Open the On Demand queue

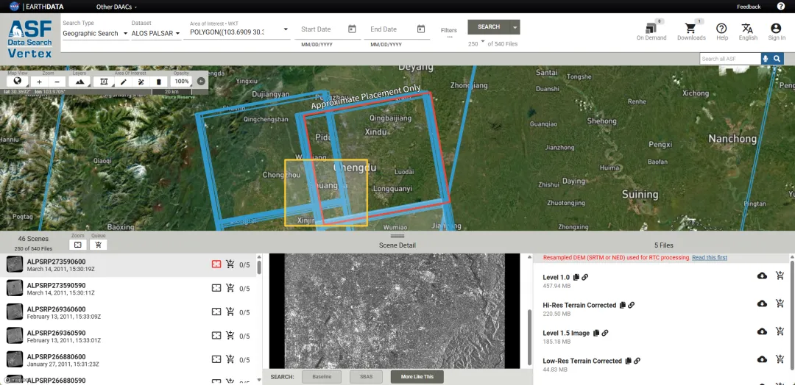click(651, 30)
